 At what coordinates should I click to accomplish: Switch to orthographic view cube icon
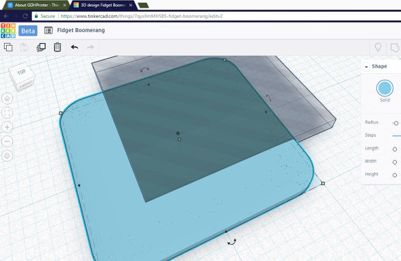pos(7,156)
